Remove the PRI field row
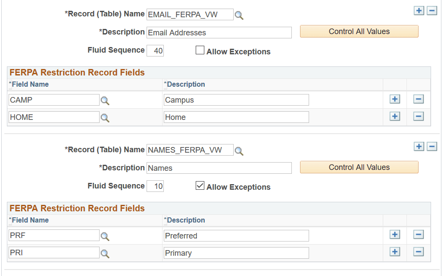This screenshot has width=444, height=276. coord(418,252)
